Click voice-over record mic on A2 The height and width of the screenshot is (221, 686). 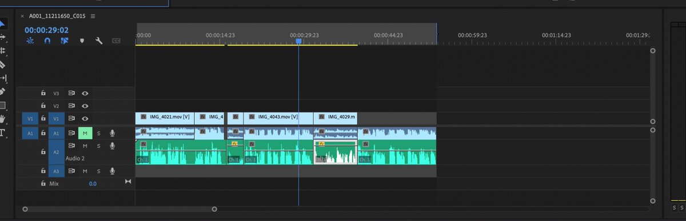112,146
